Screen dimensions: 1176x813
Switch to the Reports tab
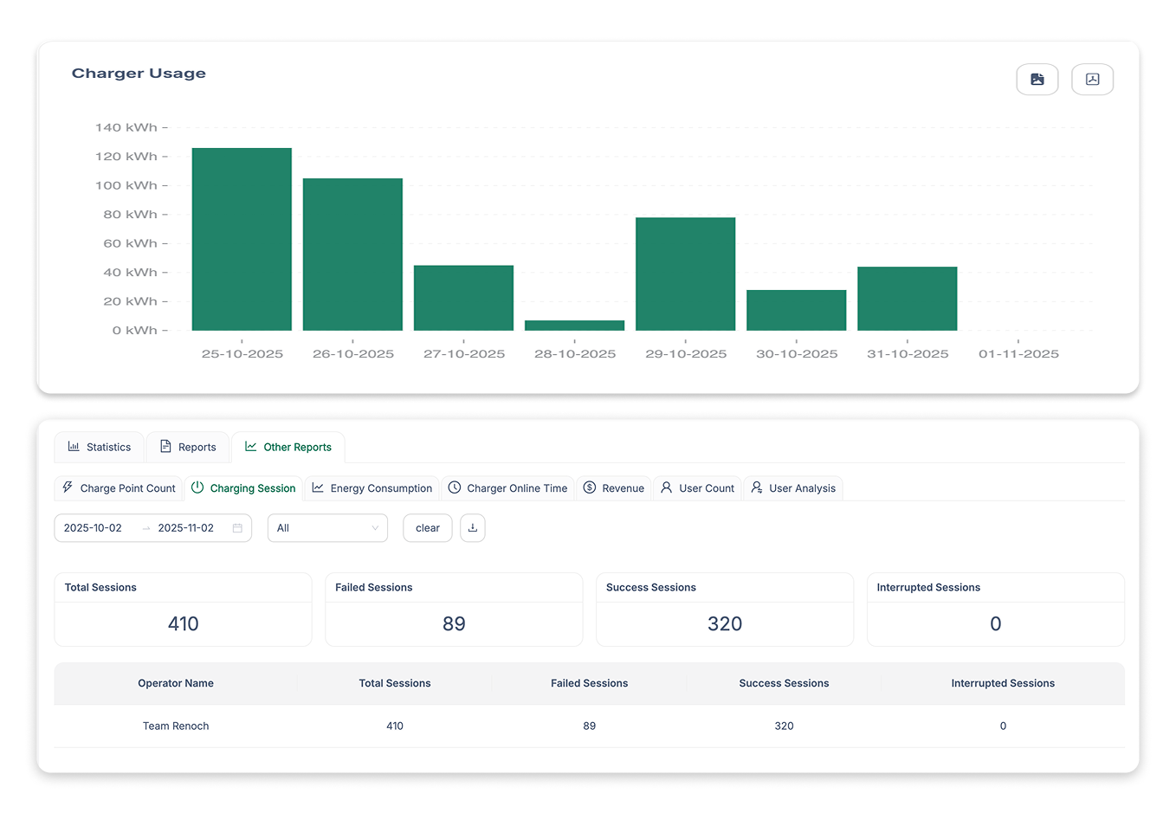click(x=188, y=447)
